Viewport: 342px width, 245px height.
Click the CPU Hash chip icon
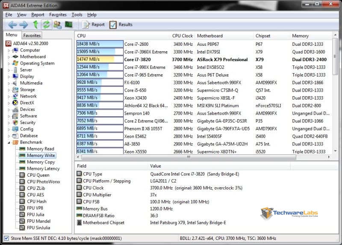pos(22,201)
